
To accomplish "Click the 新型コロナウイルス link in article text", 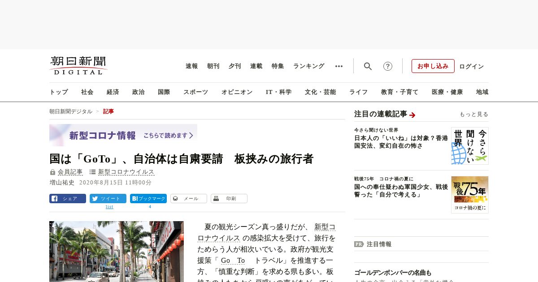I will coord(266,232).
